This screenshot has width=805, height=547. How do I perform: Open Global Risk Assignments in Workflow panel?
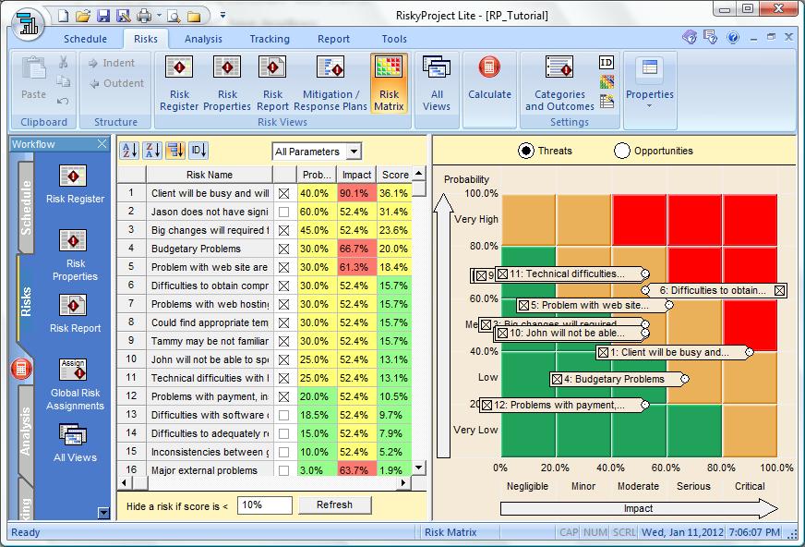pyautogui.click(x=75, y=384)
